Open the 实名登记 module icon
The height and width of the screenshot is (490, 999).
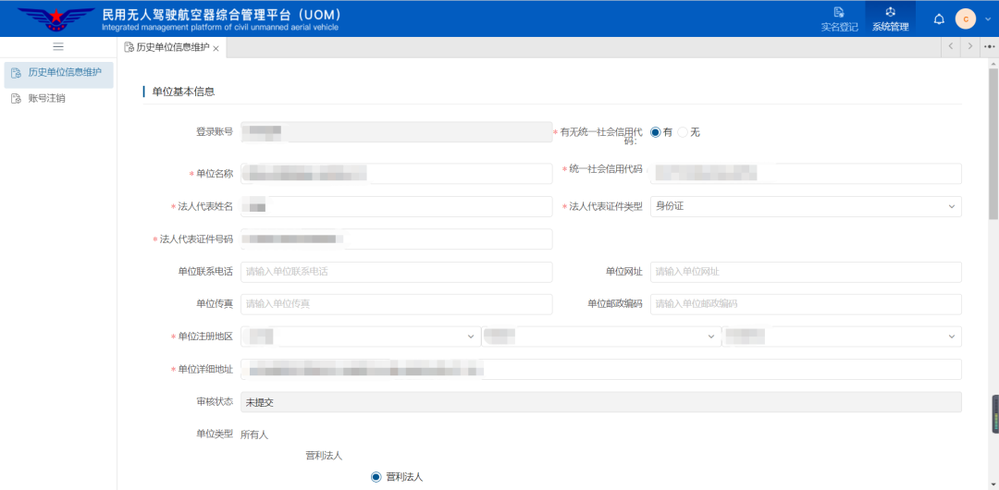[x=839, y=13]
